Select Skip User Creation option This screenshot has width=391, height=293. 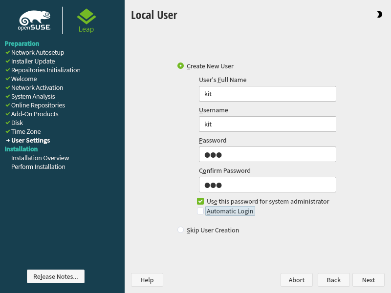[x=181, y=230]
